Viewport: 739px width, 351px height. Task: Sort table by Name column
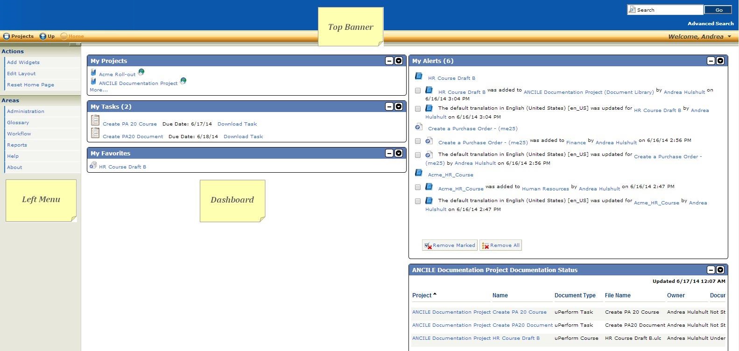click(500, 295)
